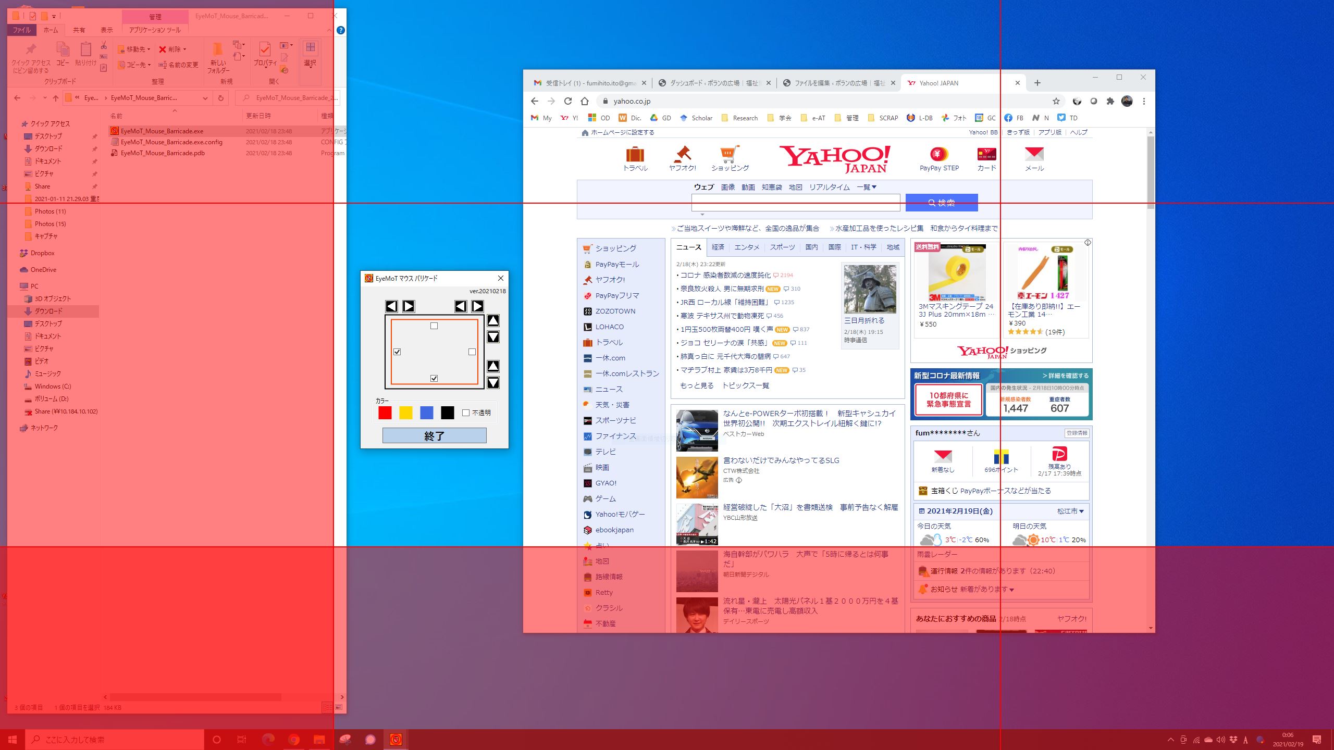1334x750 pixels.
Task: Reload the Yahoo page with the refresh icon
Action: 567,101
